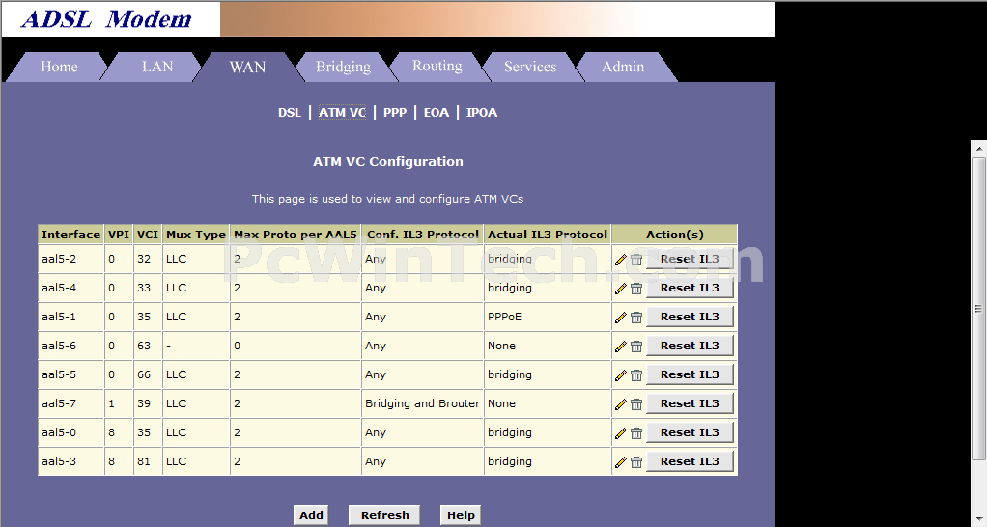The height and width of the screenshot is (527, 987).
Task: Delete the aal5-5 row with trash icon
Action: point(636,375)
